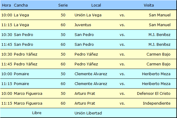The image size is (177, 118).
Task: Click the Hora column header
Action: coord(7,5)
